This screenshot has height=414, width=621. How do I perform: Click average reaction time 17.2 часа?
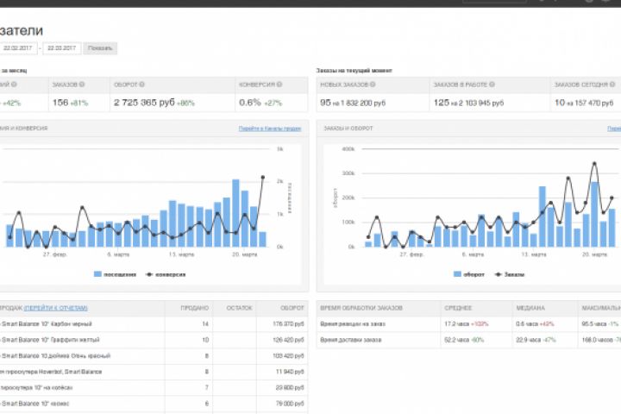coord(456,324)
